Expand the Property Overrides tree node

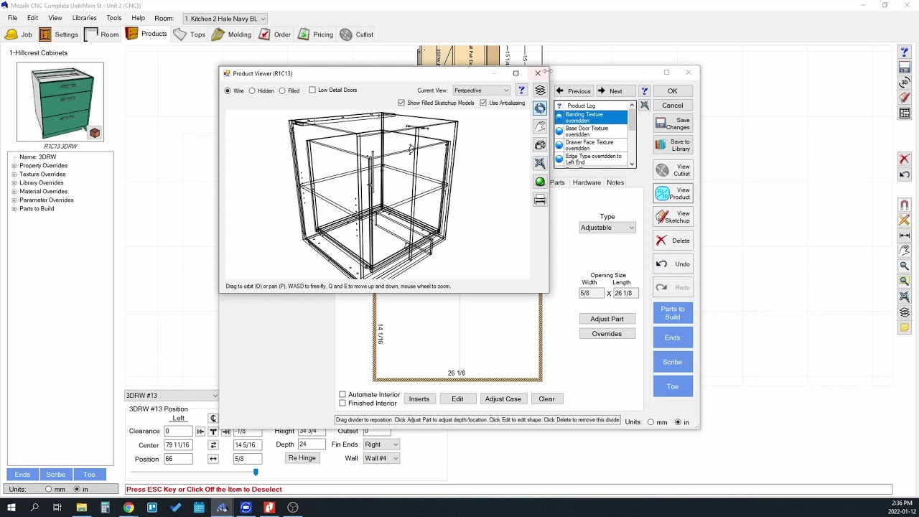(x=14, y=166)
